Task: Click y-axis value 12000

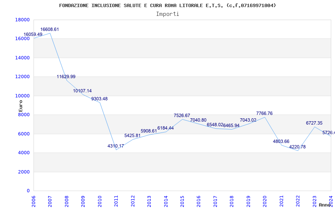Action: 23,77
